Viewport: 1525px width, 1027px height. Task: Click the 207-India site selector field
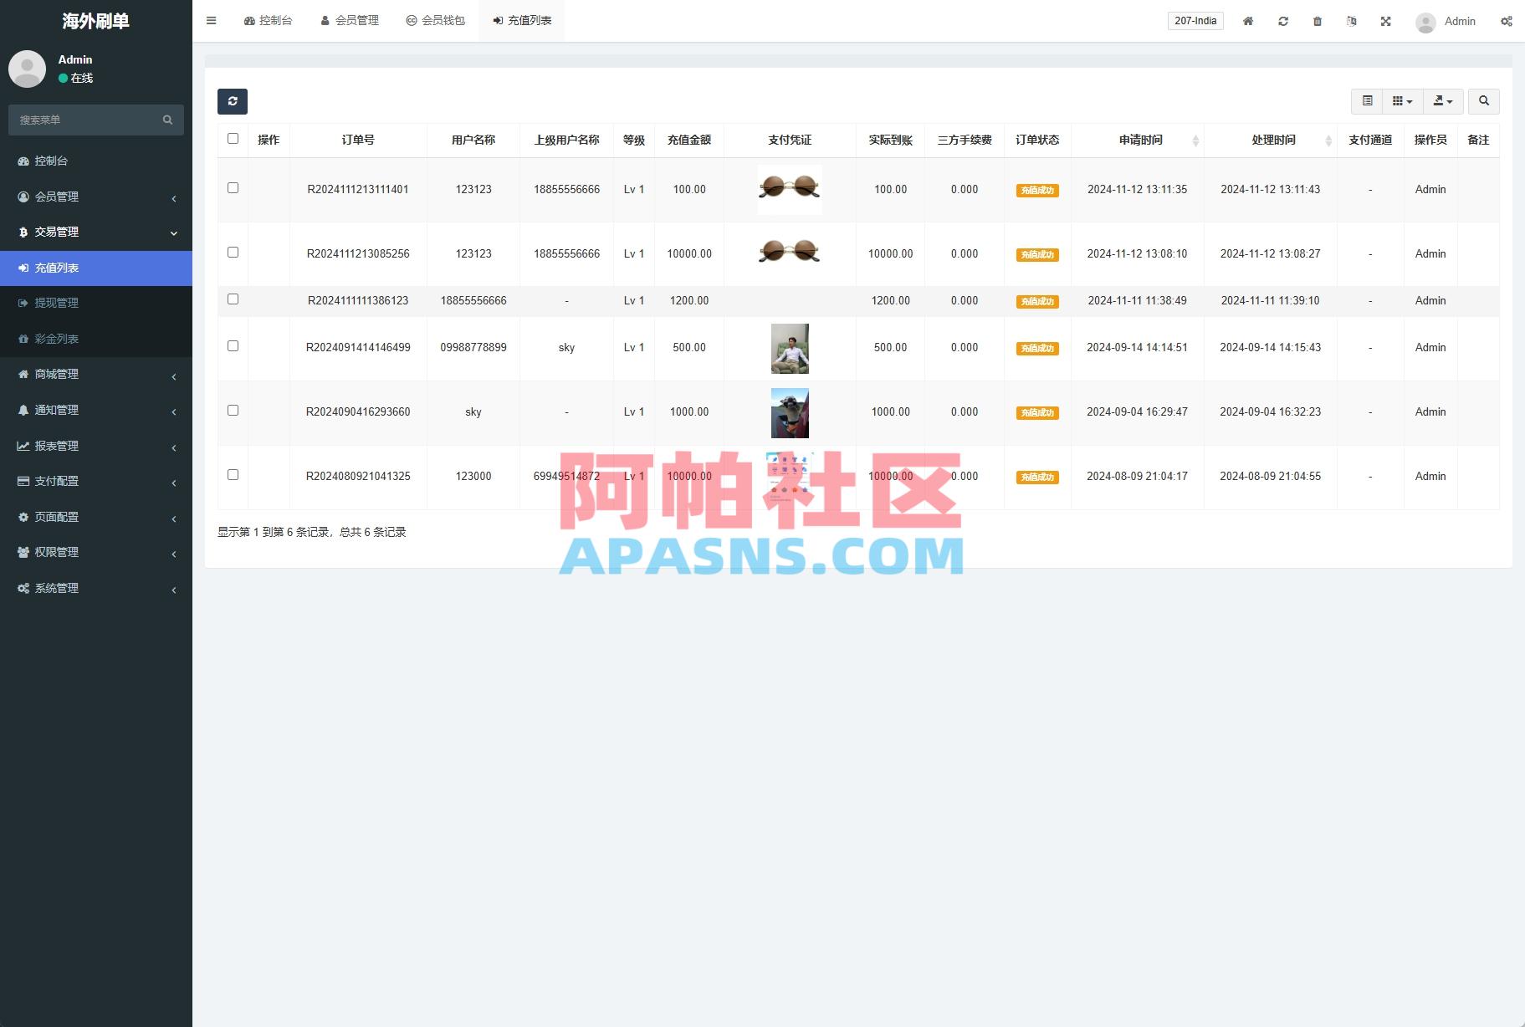pyautogui.click(x=1195, y=20)
